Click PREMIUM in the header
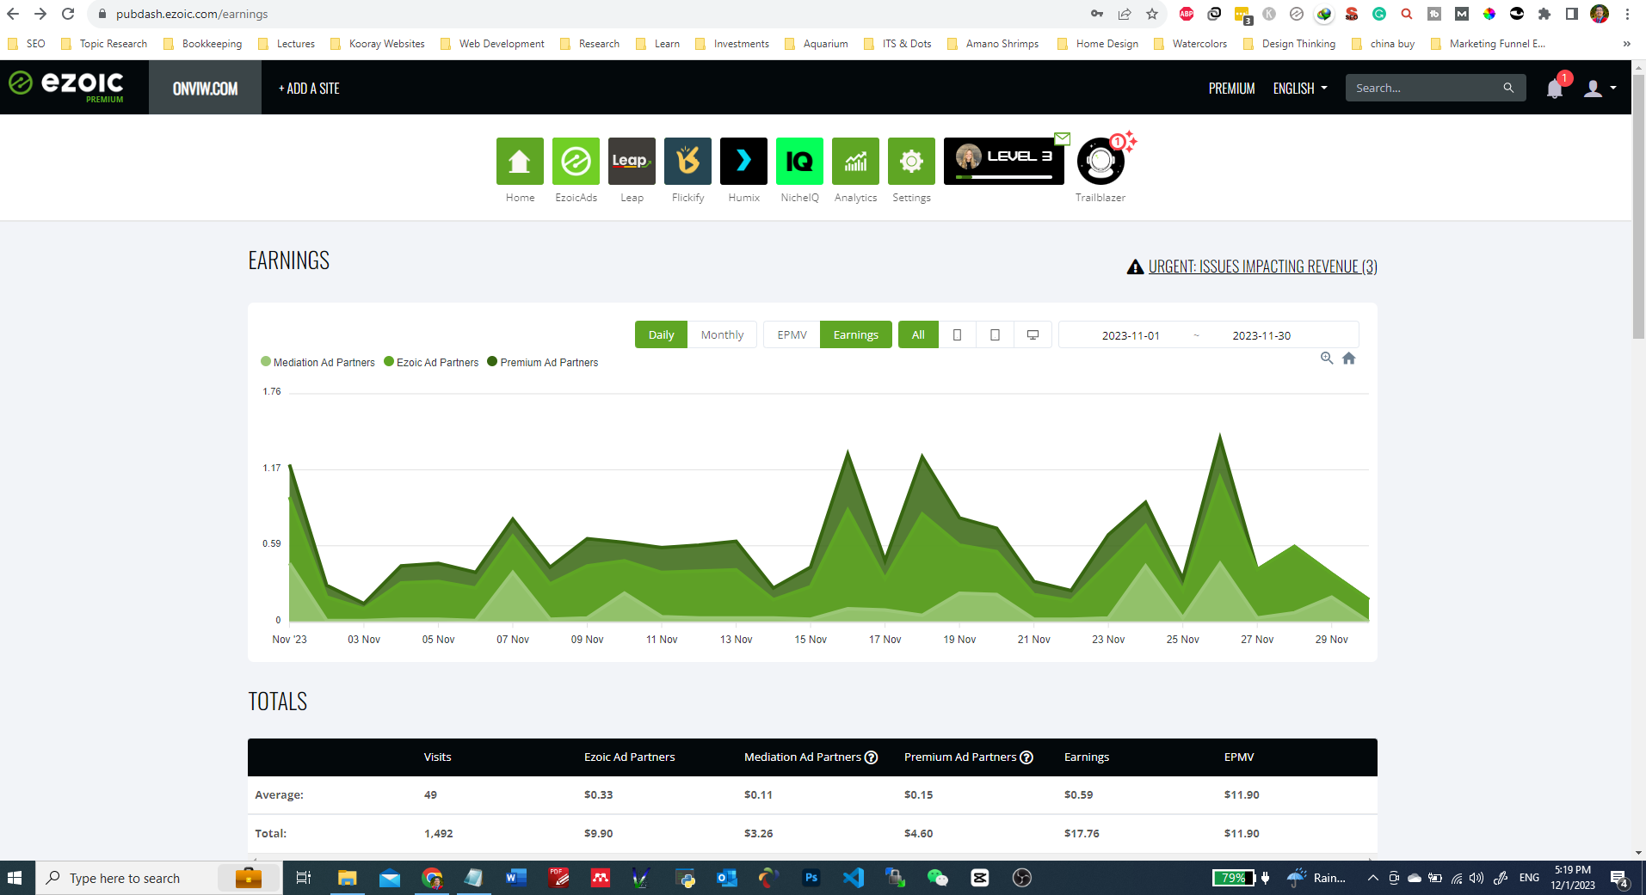Screen dimensions: 1646x895 (1231, 88)
